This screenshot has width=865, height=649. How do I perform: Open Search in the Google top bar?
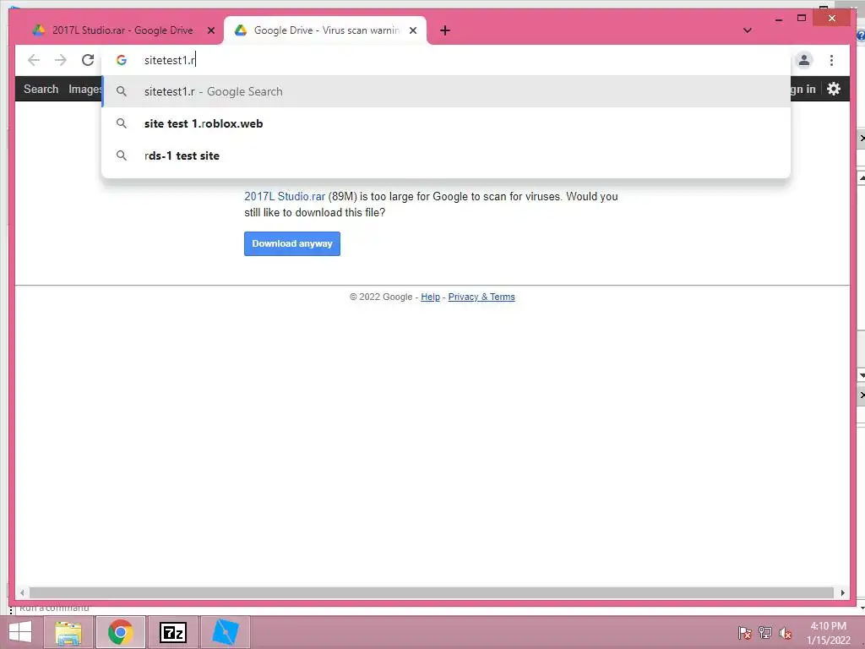[x=41, y=89]
